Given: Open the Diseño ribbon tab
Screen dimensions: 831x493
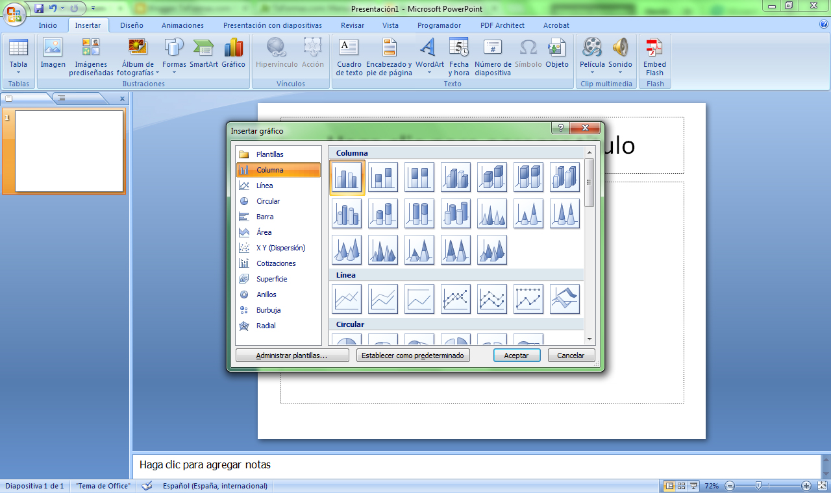Looking at the screenshot, I should point(132,25).
